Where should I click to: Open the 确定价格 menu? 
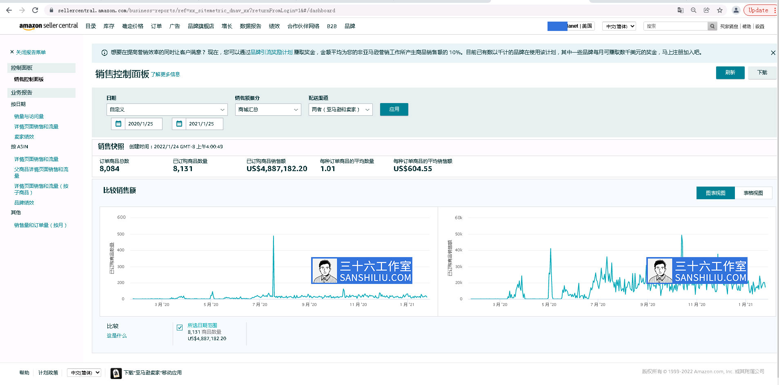point(133,26)
